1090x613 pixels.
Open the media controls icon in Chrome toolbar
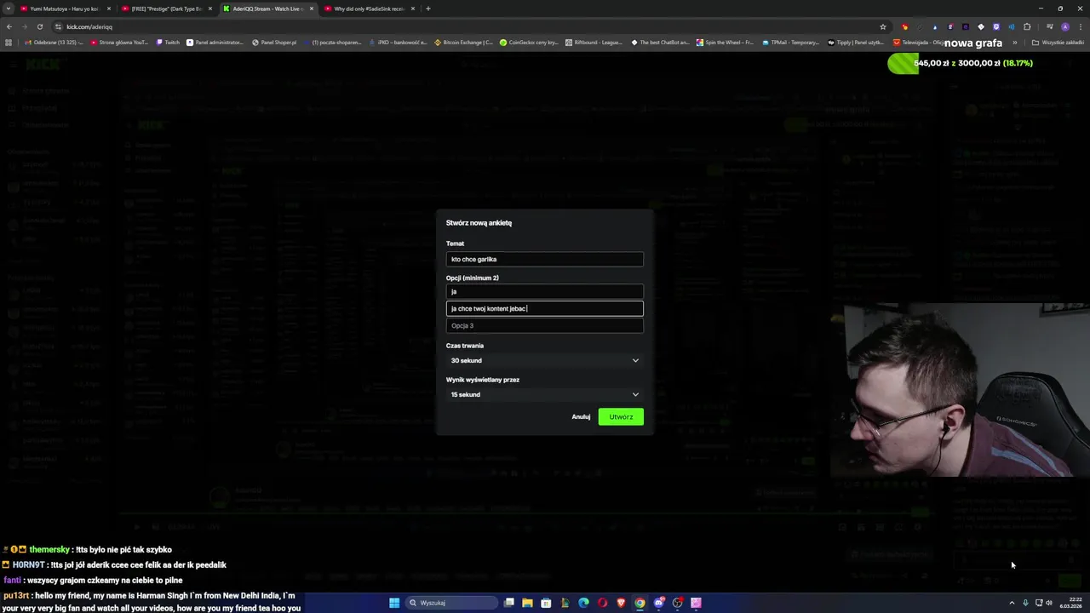click(x=1050, y=26)
